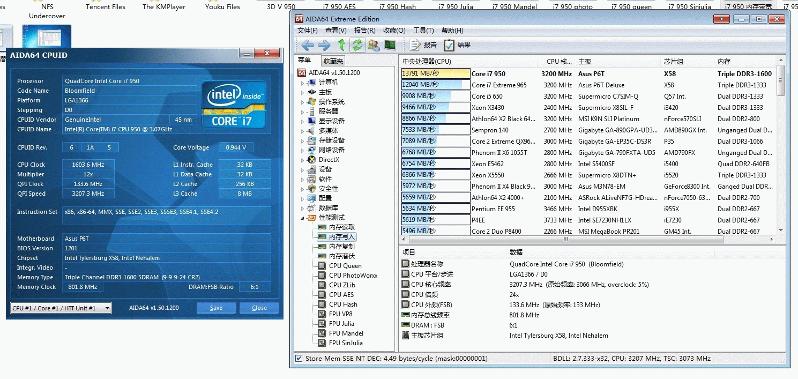Screen dimensions: 798x379
Task: Click the green Up arrow toolbar icon
Action: 341,45
